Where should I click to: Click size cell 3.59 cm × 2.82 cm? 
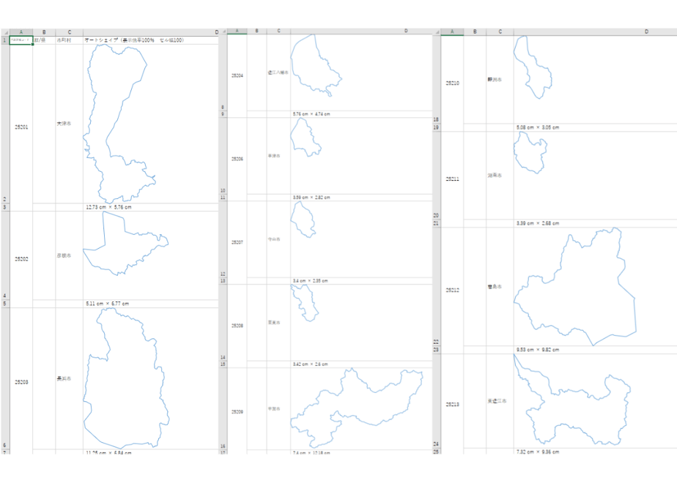[x=361, y=198]
